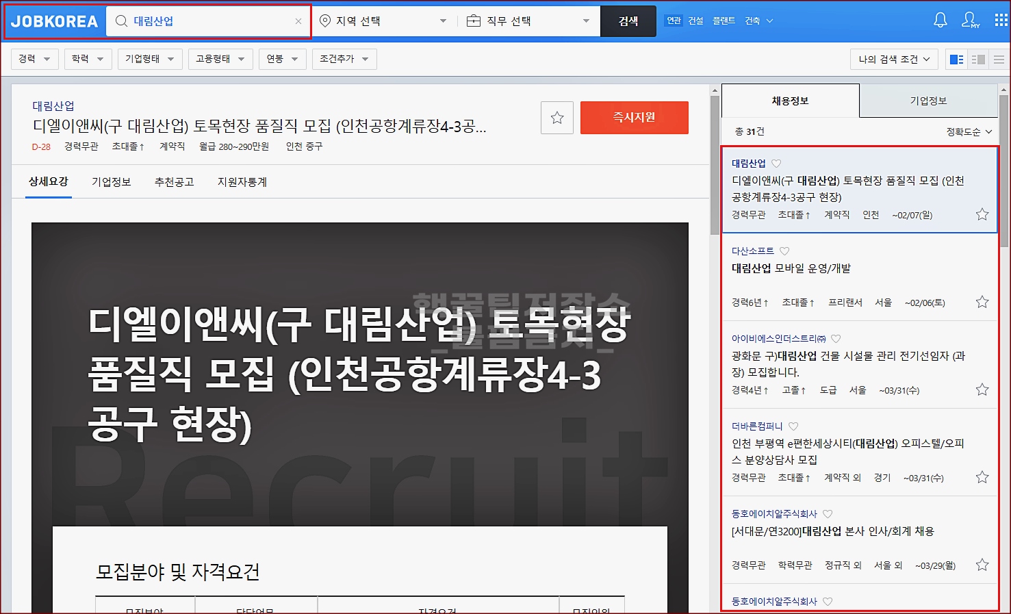Viewport: 1011px width, 614px height.
Task: Switch to the 추천공고 tab
Action: tap(175, 182)
